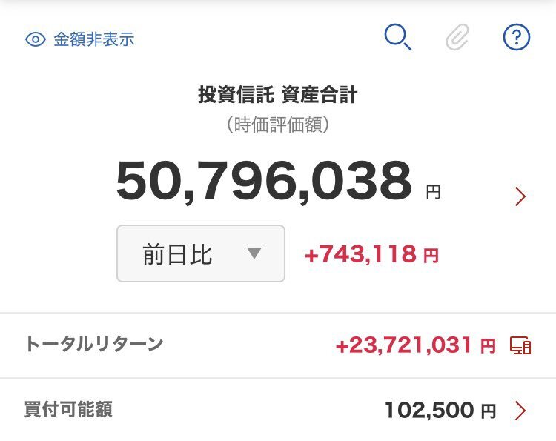Tap the 金額非表示 text link
556x441 pixels.
[93, 39]
